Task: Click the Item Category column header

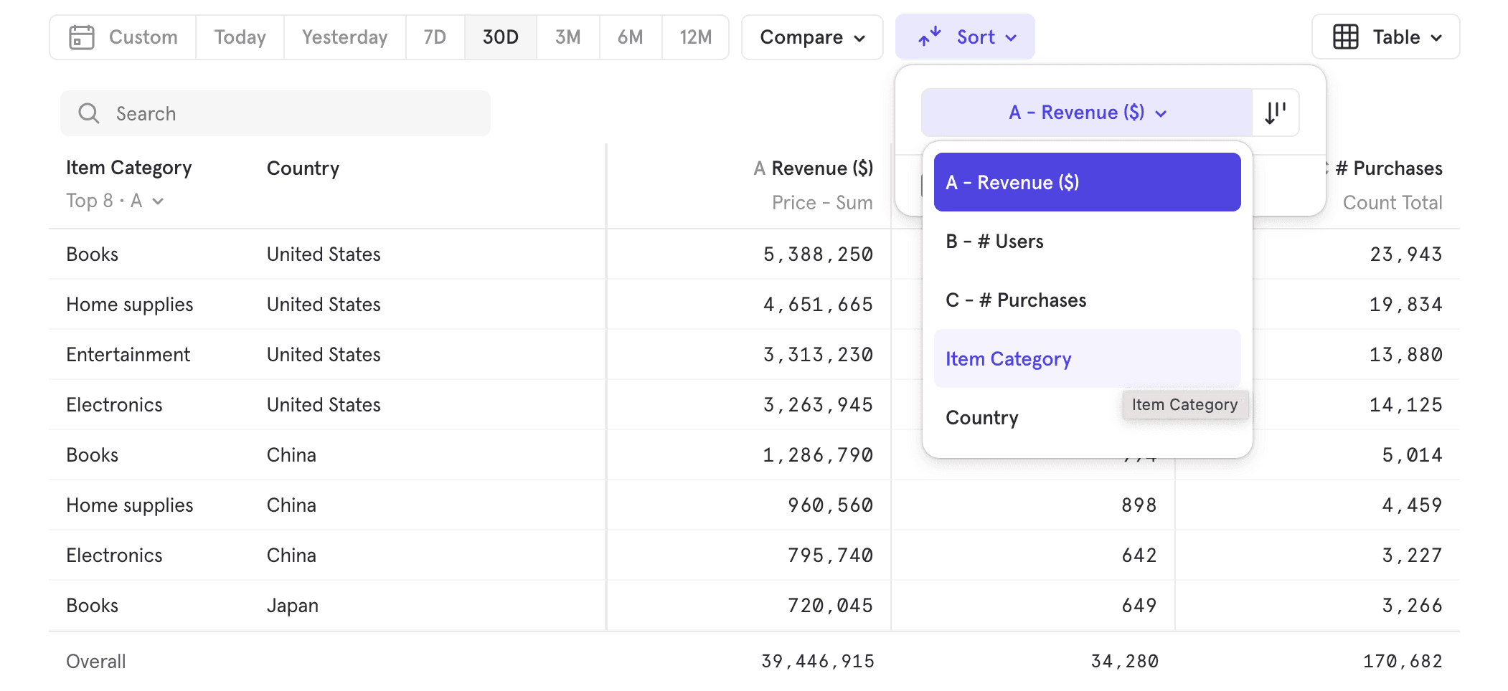Action: point(128,168)
